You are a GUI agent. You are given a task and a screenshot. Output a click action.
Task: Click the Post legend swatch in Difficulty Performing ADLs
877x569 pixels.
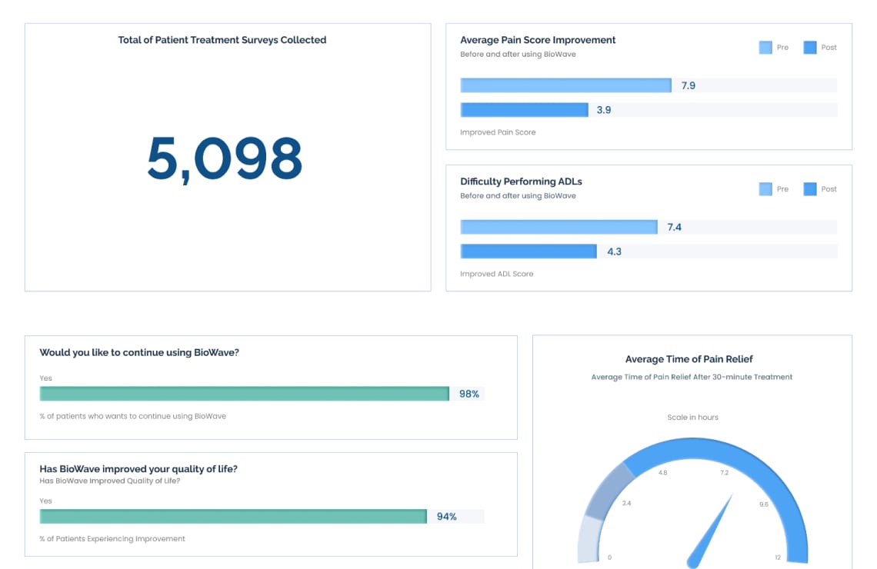click(809, 189)
